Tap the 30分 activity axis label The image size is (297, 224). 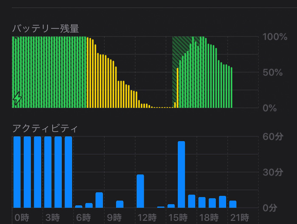click(x=273, y=173)
